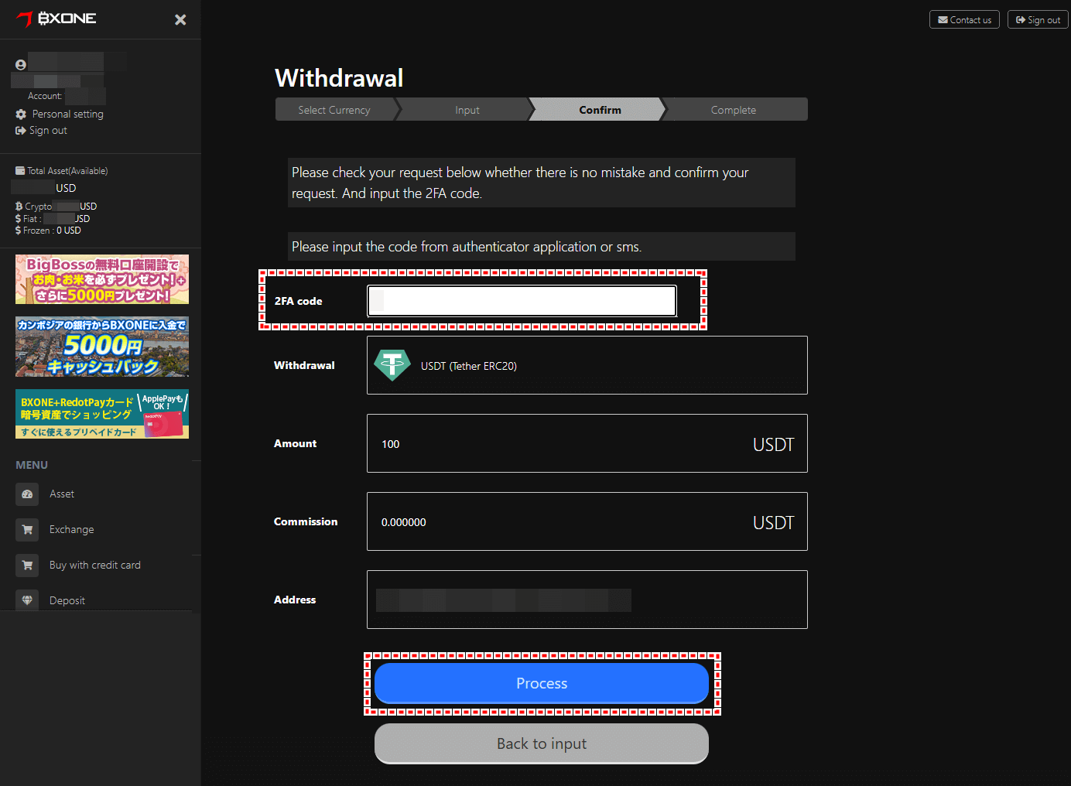Open Personal setting in sidebar
This screenshot has height=786, width=1071.
[x=67, y=114]
